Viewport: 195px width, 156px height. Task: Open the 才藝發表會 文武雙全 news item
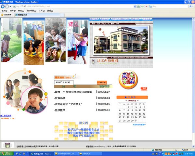[x=69, y=104]
